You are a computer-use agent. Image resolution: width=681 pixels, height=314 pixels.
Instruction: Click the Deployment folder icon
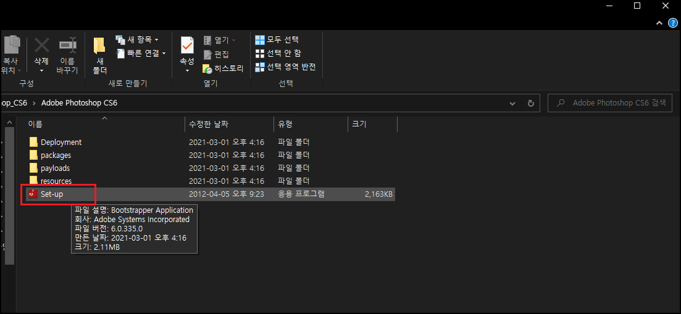point(33,143)
